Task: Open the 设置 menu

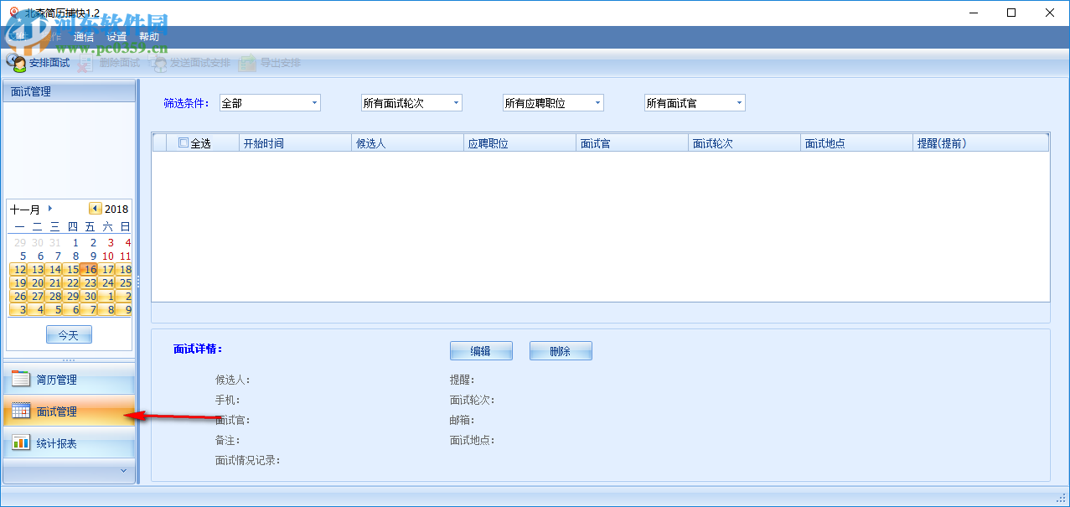Action: pos(116,37)
